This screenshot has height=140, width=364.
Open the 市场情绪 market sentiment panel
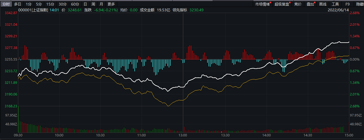pyautogui.click(x=263, y=4)
